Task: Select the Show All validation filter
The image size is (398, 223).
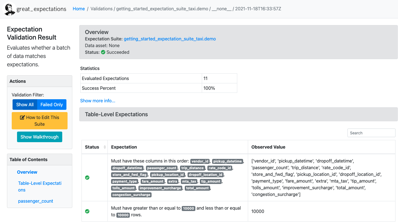Action: click(25, 105)
